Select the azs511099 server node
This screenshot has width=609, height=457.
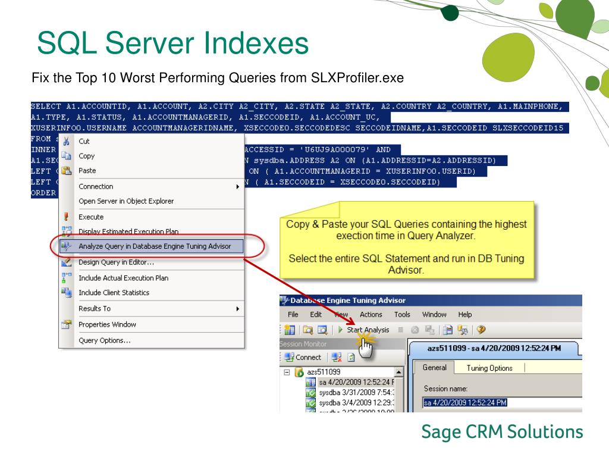(x=324, y=373)
